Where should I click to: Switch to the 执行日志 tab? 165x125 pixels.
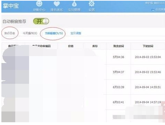click(10, 33)
